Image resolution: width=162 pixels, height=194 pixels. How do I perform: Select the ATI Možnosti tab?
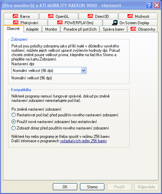tap(138, 16)
